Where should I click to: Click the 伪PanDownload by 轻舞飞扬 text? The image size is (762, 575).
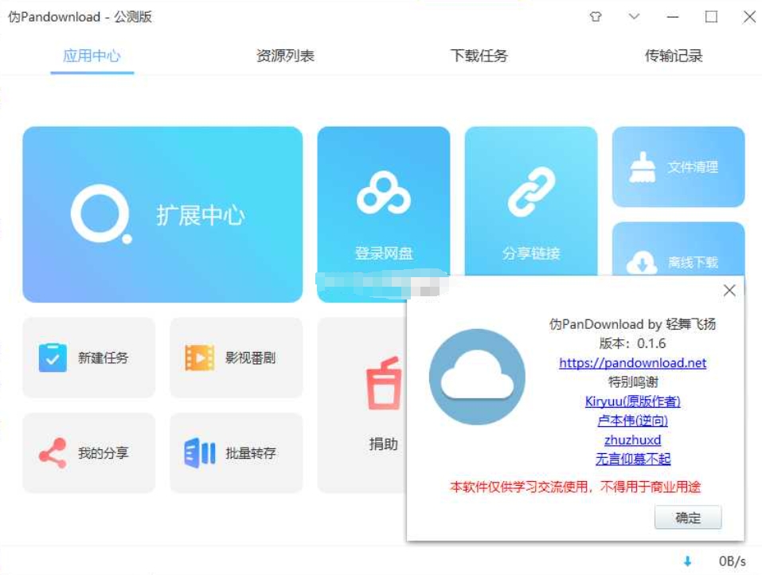coord(632,324)
